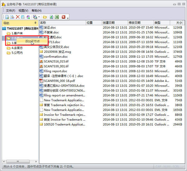The image size is (187, 171).
Task: Select the 1.客户来 folder node
Action: (17, 33)
